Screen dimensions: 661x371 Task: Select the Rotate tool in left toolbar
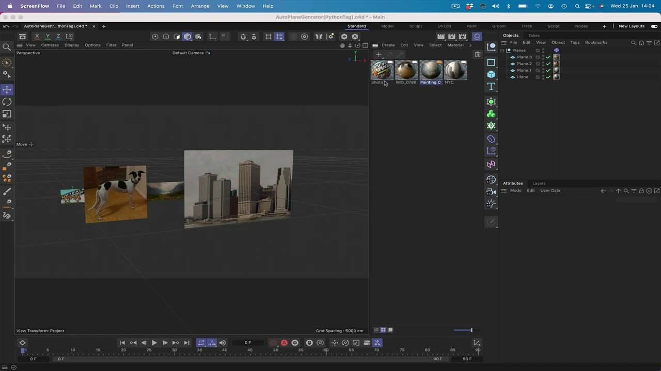coord(7,102)
